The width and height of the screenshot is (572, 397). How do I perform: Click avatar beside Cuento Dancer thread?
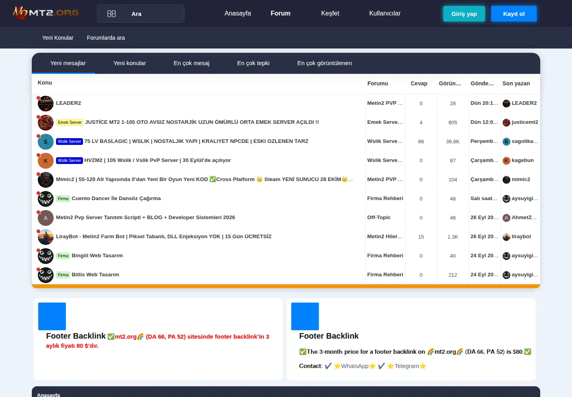46,199
